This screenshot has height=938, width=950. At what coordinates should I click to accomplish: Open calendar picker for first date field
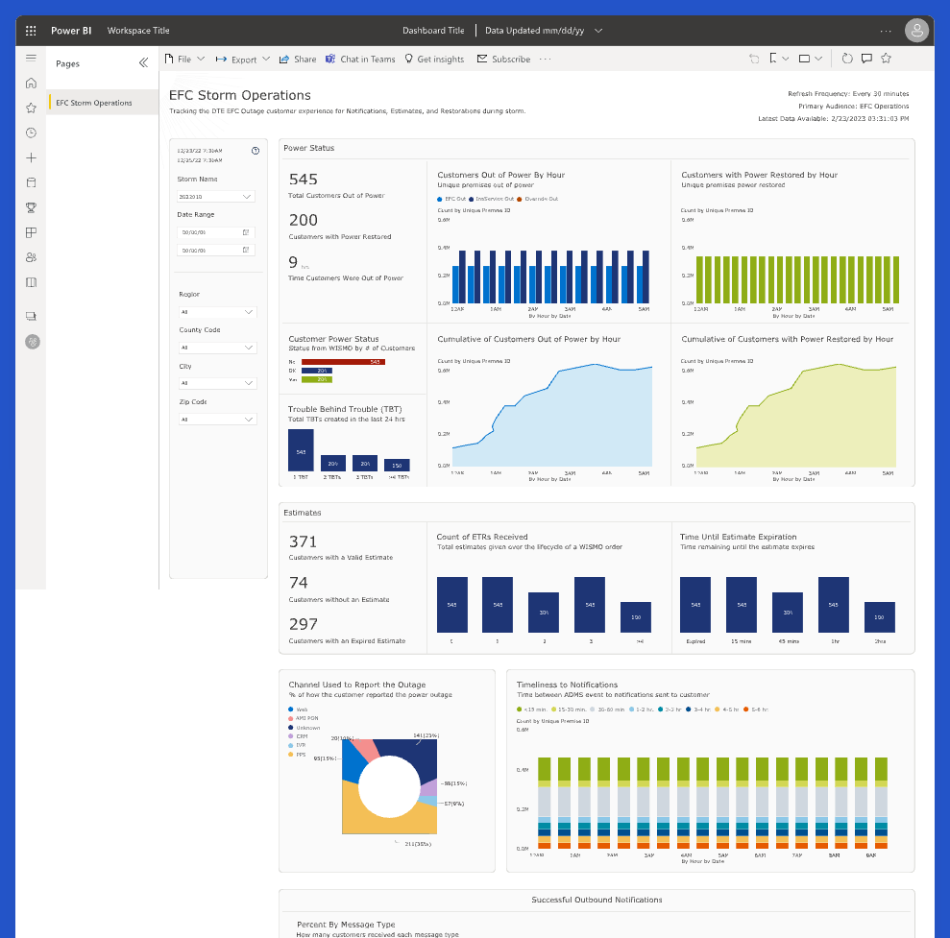246,232
